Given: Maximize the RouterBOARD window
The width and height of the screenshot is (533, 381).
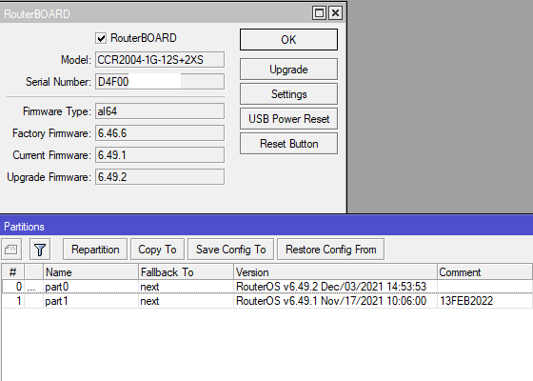Looking at the screenshot, I should click(x=319, y=13).
